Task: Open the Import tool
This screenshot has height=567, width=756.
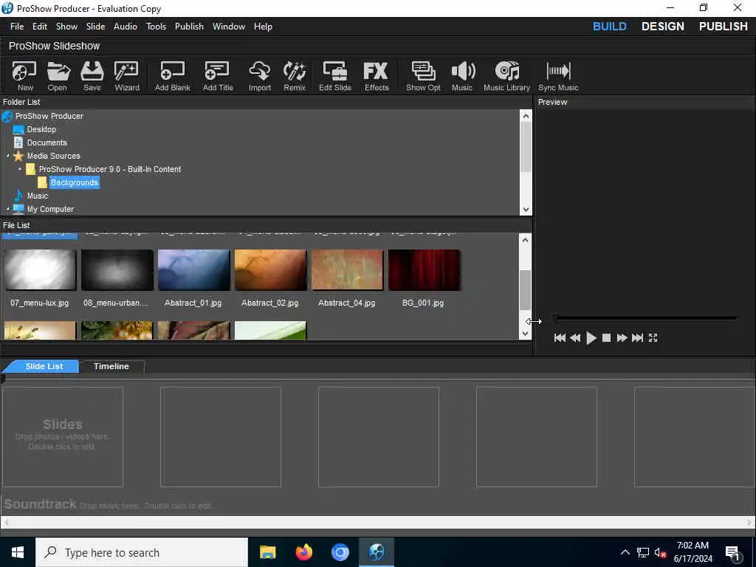Action: coord(260,76)
